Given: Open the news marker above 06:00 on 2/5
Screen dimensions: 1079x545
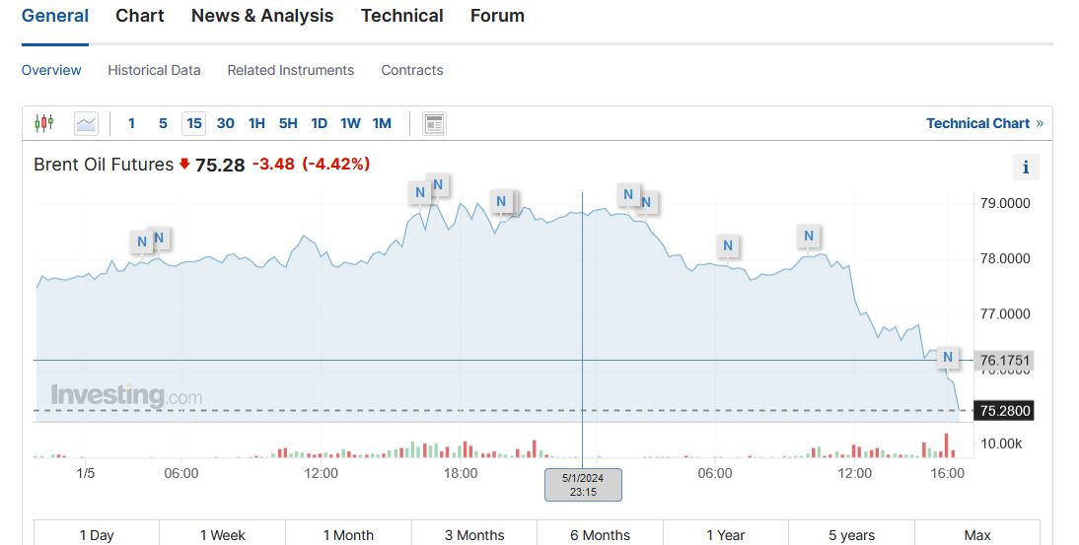Looking at the screenshot, I should coord(728,245).
